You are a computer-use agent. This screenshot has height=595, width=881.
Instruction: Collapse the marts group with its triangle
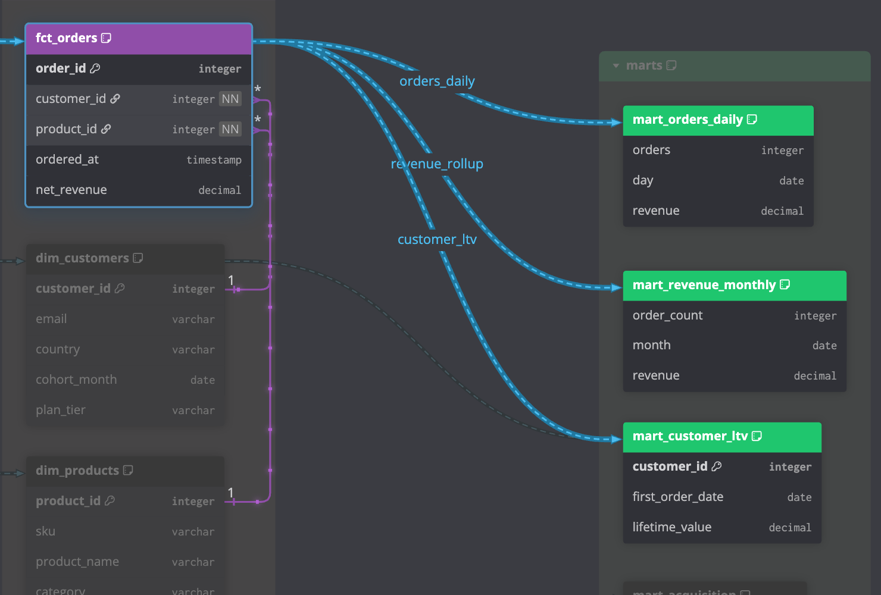(616, 66)
